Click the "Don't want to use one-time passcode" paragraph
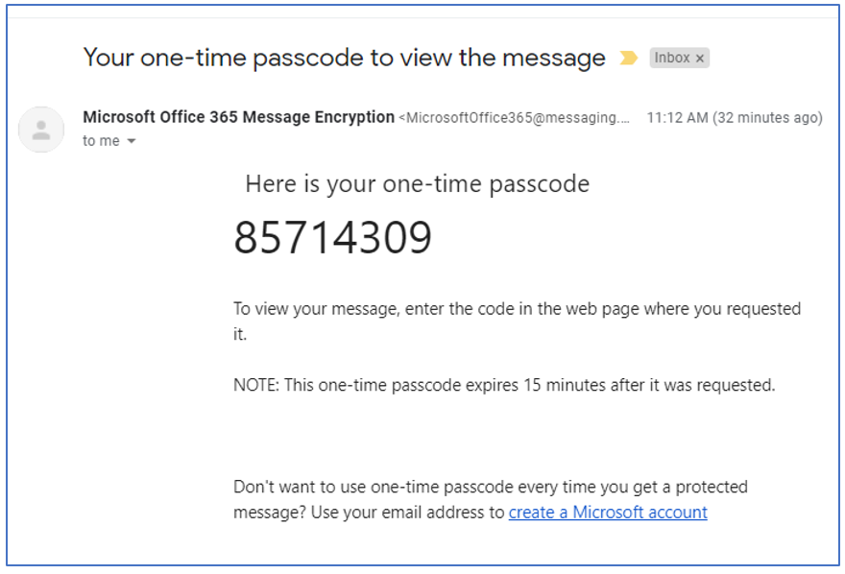Image resolution: width=845 pixels, height=574 pixels. (491, 499)
